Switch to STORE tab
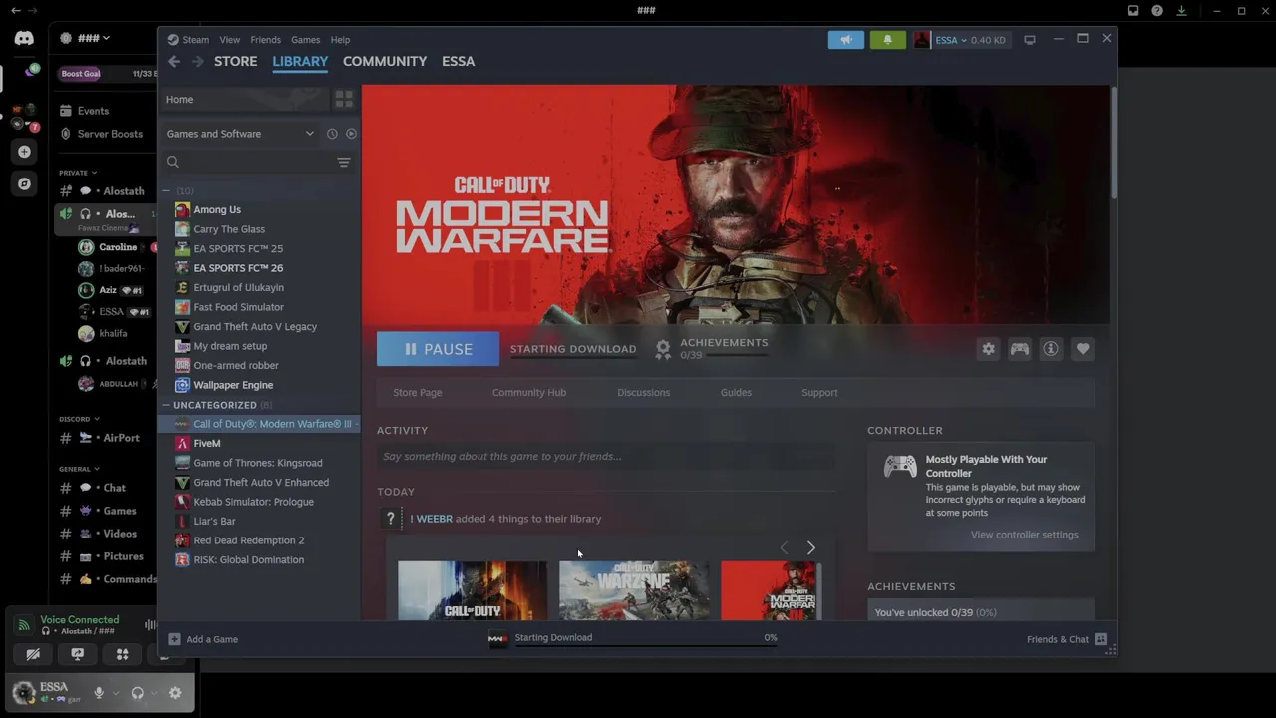 pos(236,61)
